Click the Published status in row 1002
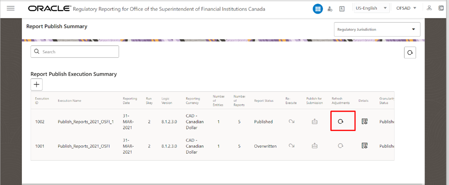The height and width of the screenshot is (185, 449). click(x=264, y=122)
